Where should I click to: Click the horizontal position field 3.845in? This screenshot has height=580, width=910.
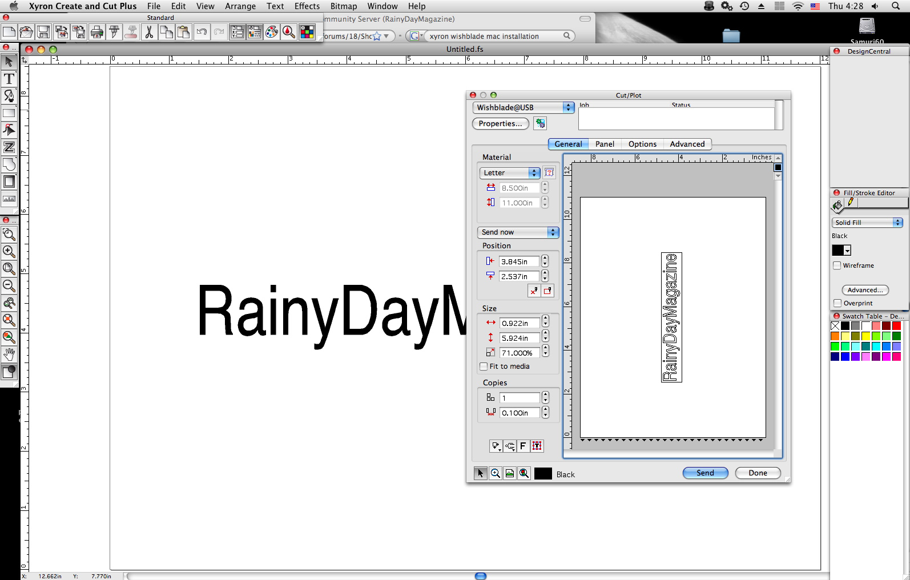tap(519, 261)
